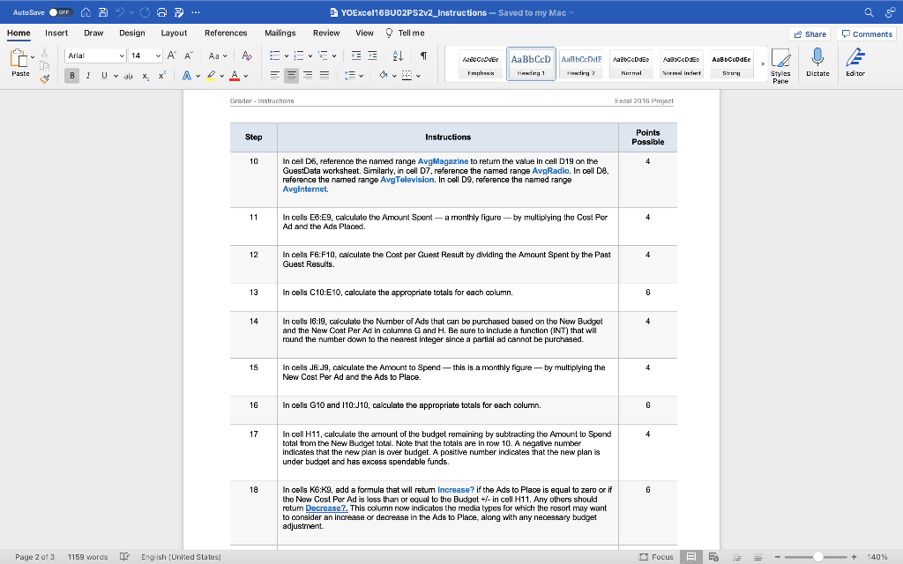Start Dictate with the microphone
The image size is (903, 564).
817,63
